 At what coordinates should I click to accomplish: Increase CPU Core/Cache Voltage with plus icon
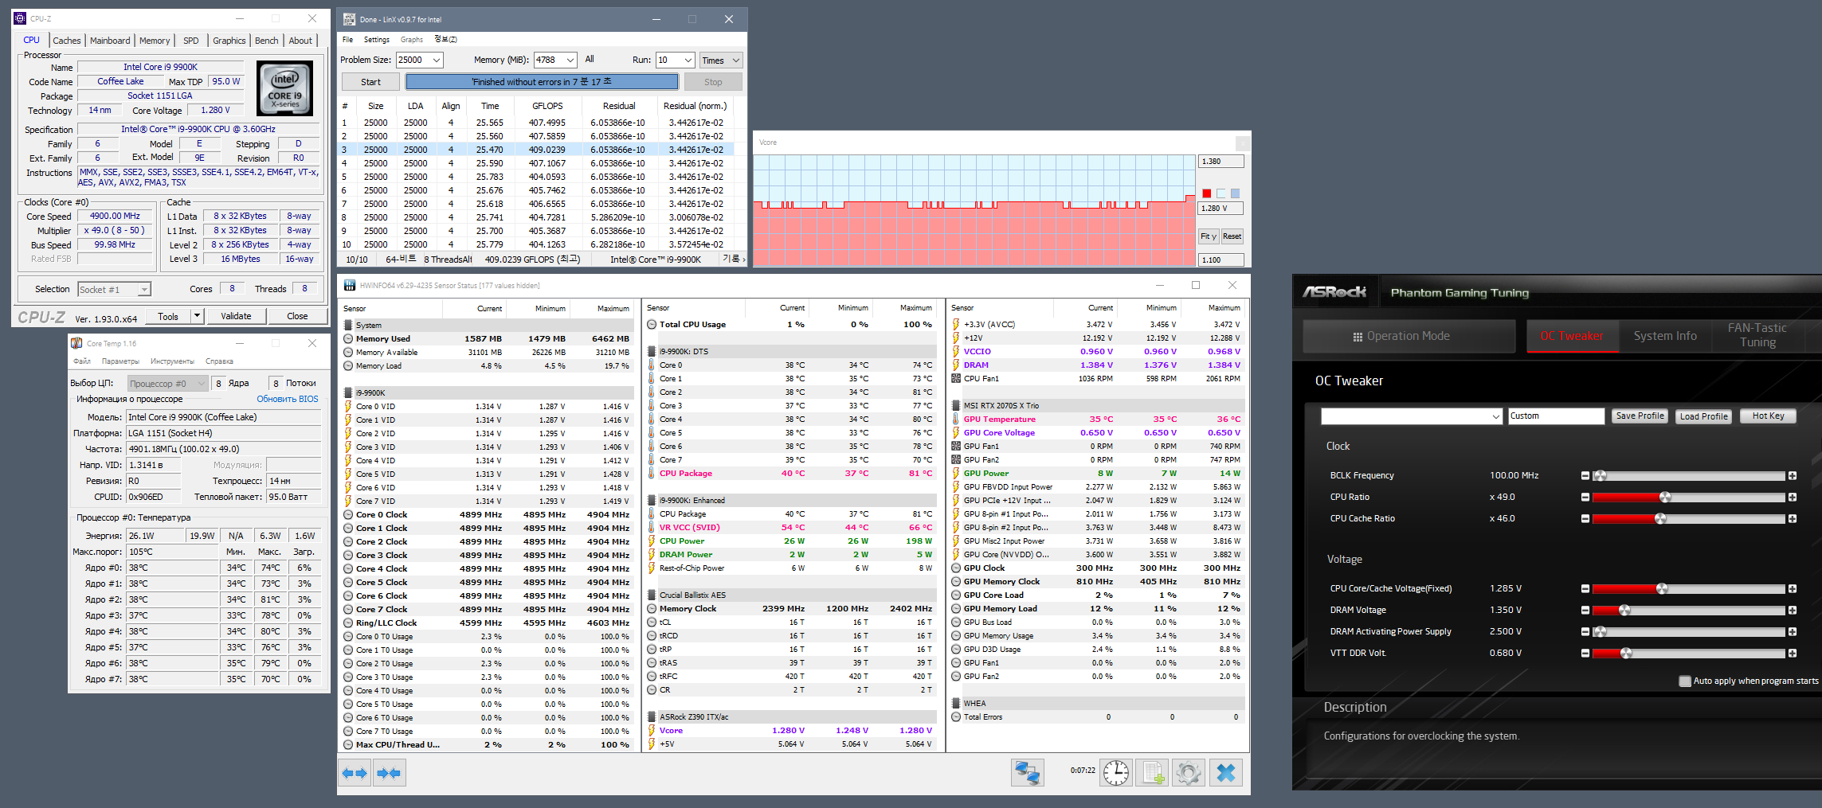click(1793, 589)
